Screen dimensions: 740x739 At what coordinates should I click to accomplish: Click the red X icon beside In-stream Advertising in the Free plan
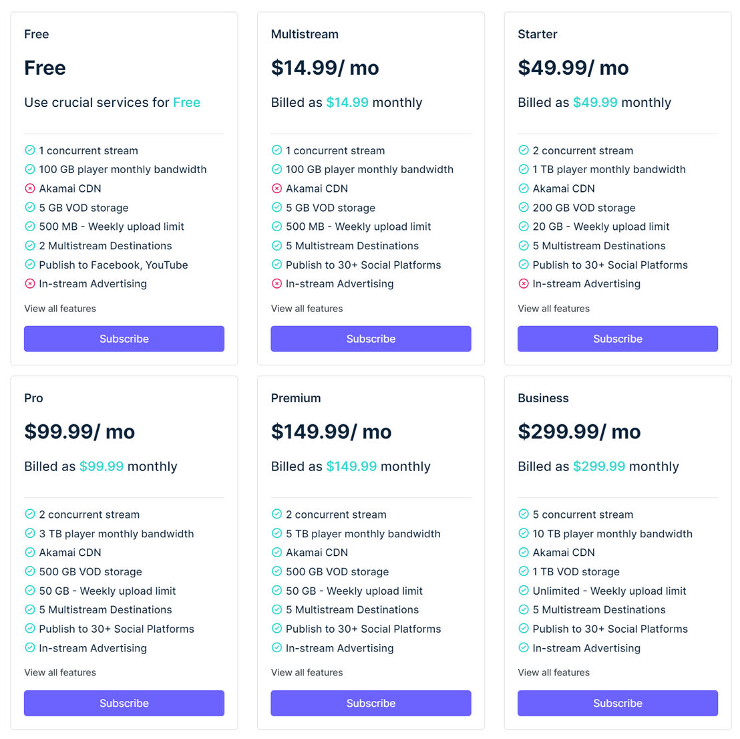pyautogui.click(x=30, y=284)
